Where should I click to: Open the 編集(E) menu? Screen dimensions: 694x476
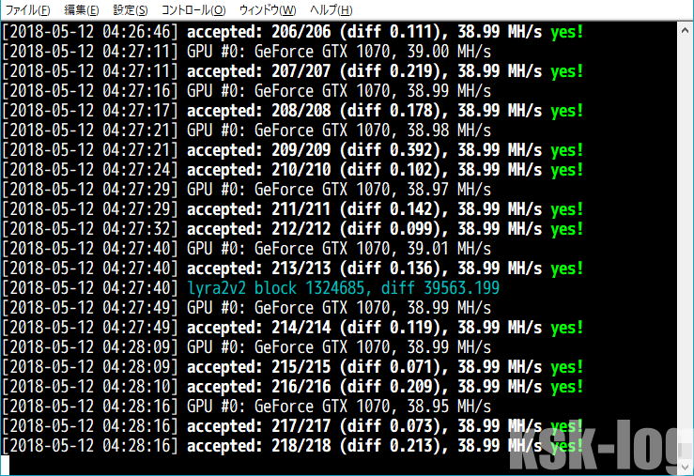[82, 9]
